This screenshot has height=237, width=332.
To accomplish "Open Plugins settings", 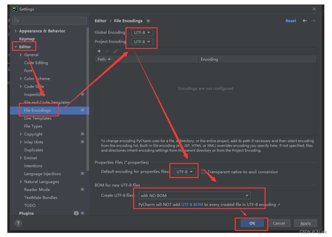I will tap(26, 213).
